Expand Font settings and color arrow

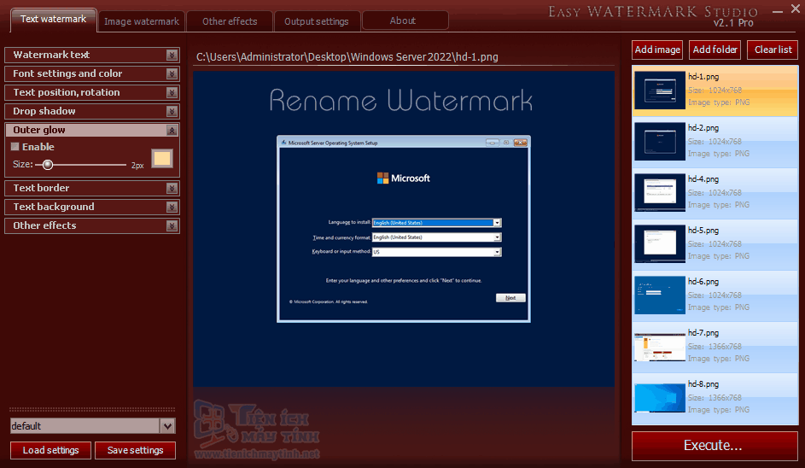(172, 74)
